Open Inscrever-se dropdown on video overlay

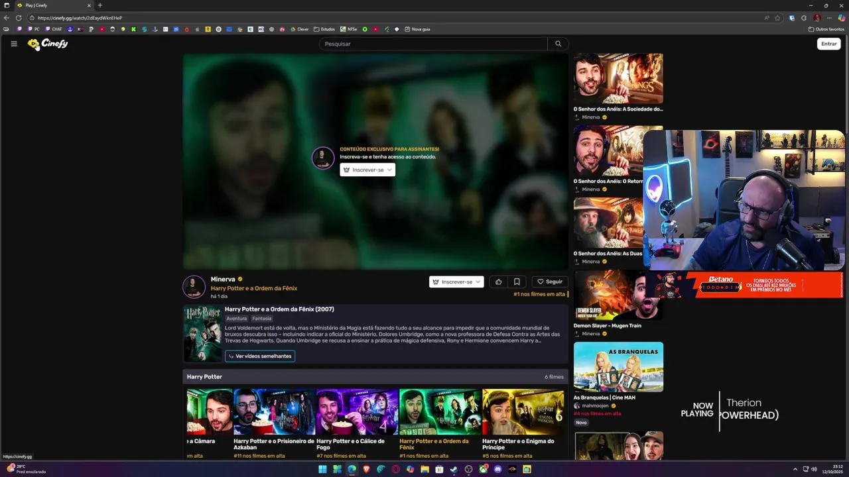tap(367, 170)
